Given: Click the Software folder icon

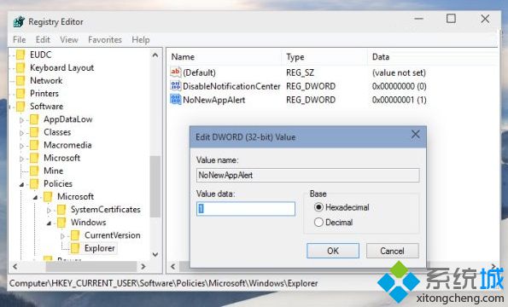Looking at the screenshot, I should point(20,107).
